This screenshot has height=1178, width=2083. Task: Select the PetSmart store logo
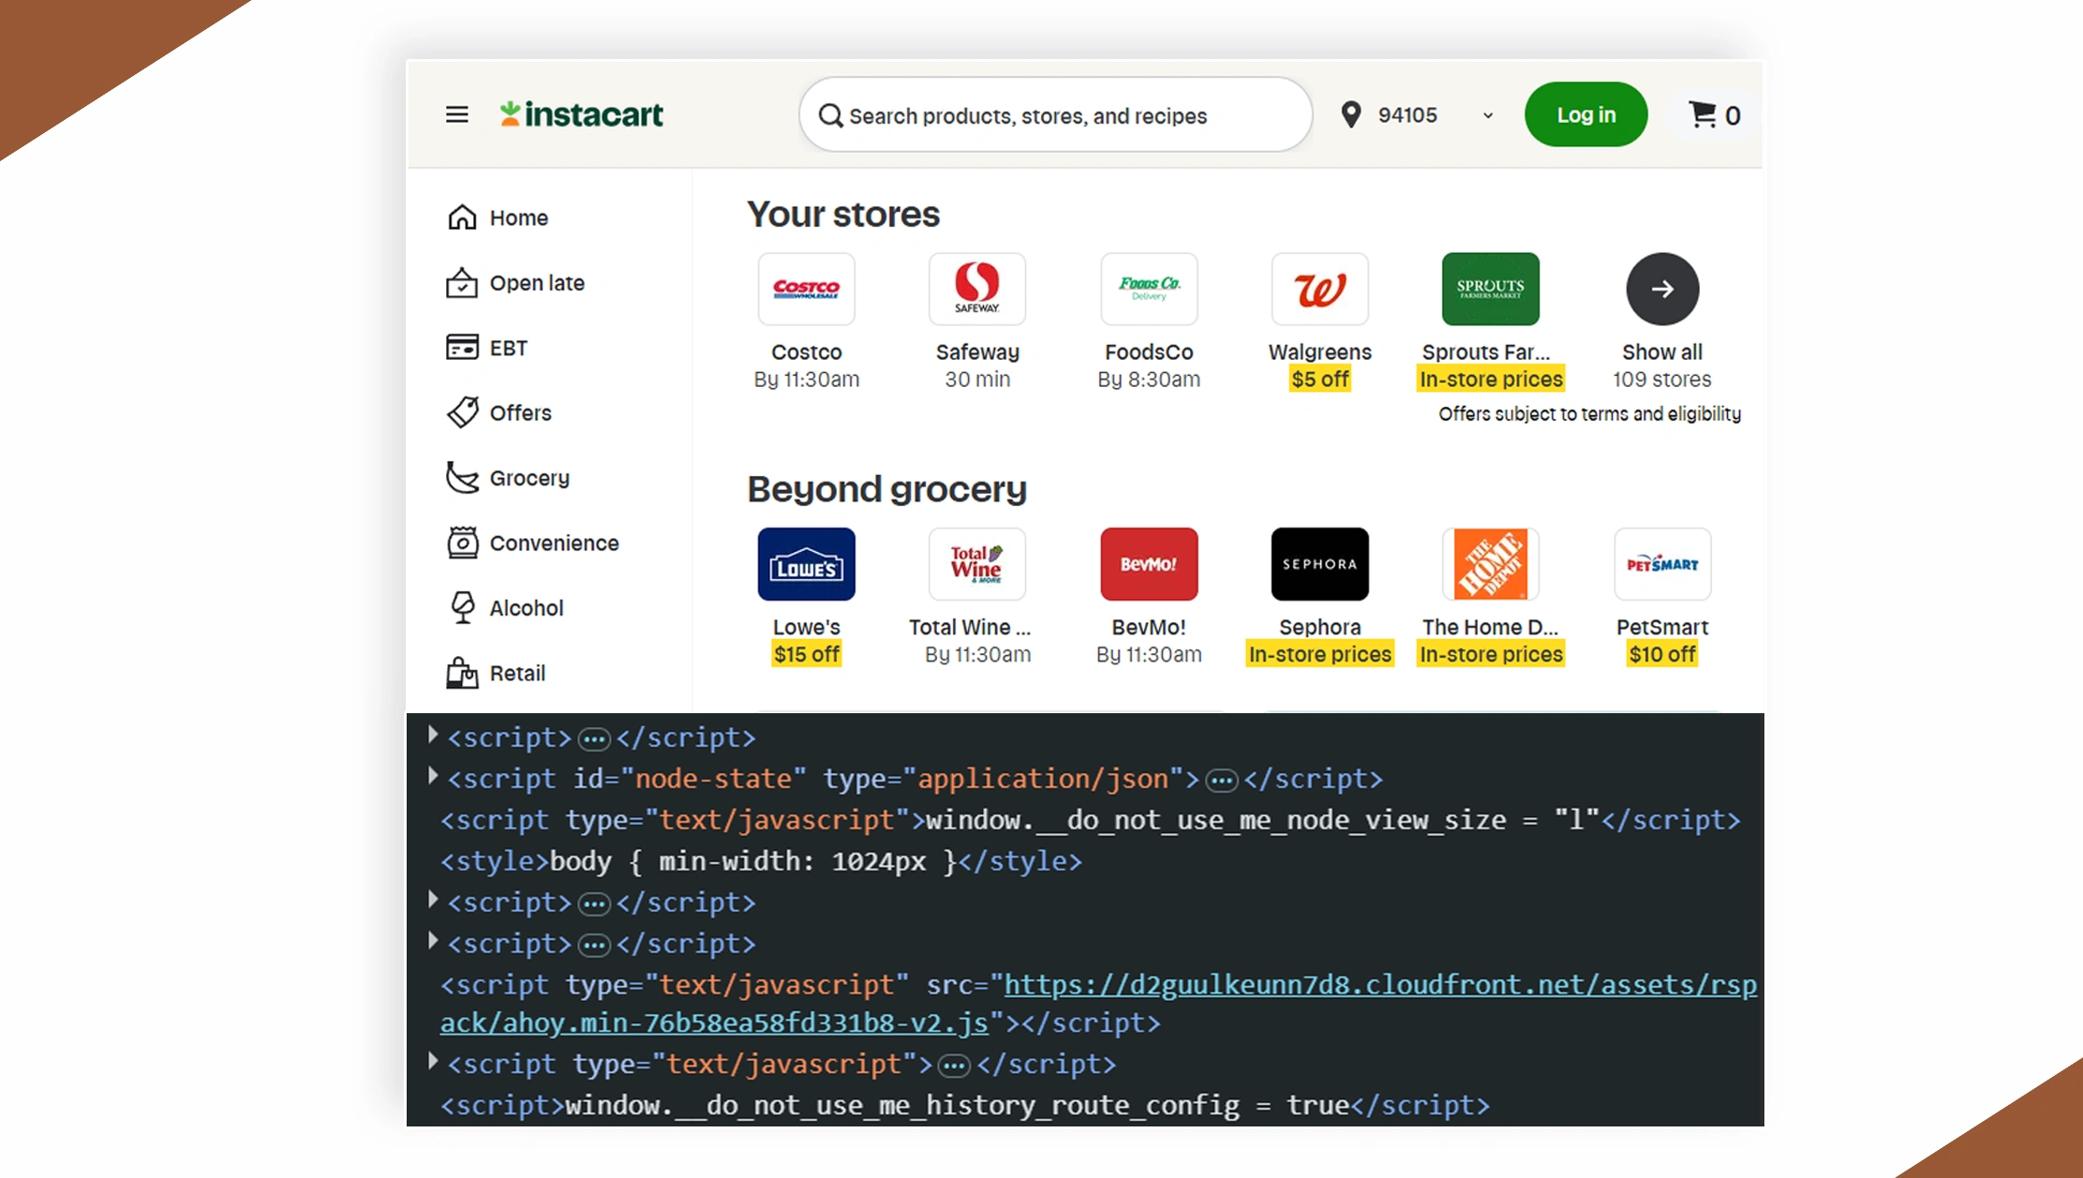click(x=1662, y=564)
